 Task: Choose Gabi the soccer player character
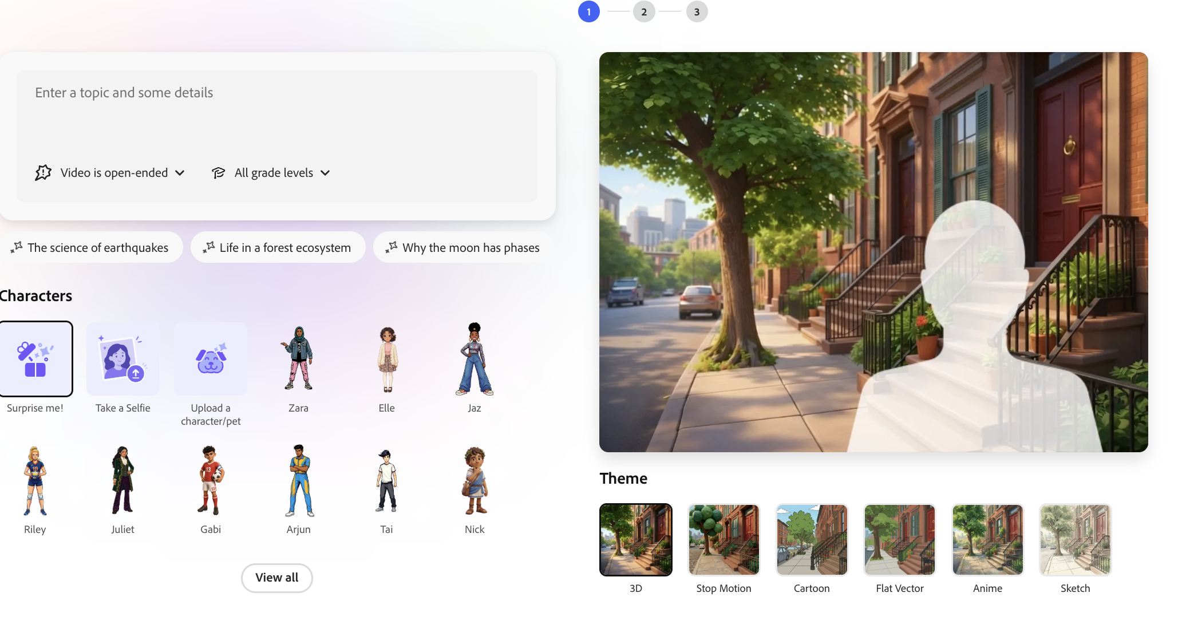pyautogui.click(x=211, y=481)
